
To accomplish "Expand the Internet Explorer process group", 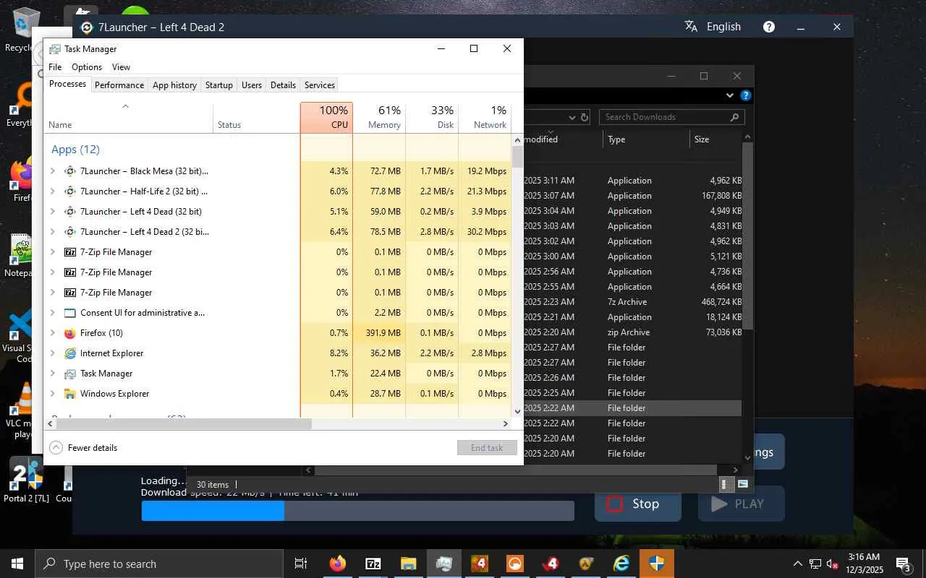I will (x=53, y=353).
